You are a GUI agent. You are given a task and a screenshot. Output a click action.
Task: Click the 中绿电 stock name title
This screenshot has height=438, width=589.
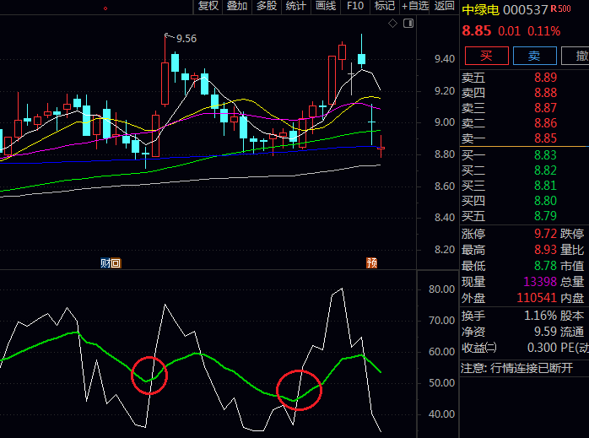pos(480,9)
